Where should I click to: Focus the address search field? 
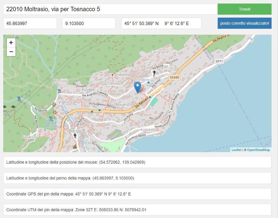(110, 9)
